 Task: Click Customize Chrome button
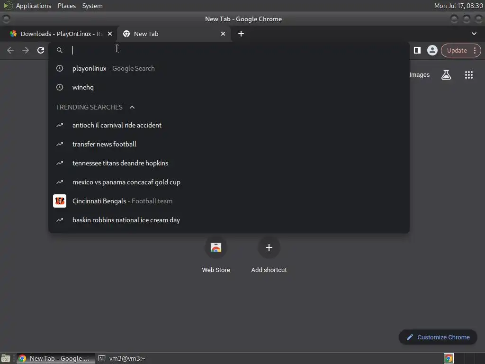(438, 337)
